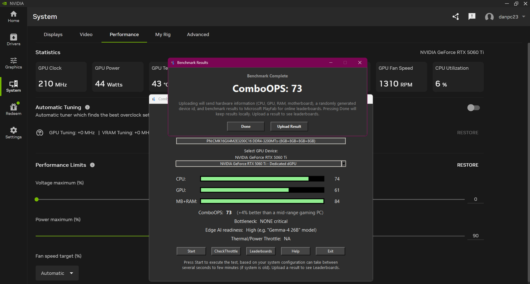Open the Select GPU Device dropdown arrow
The width and height of the screenshot is (530, 284).
pyautogui.click(x=344, y=164)
